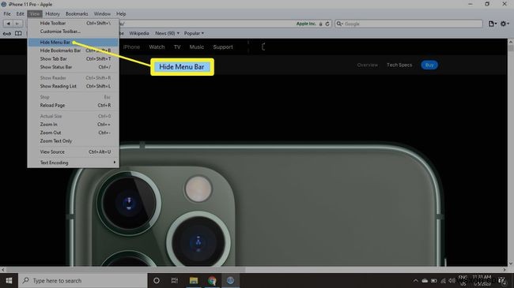514x288 pixels.
Task: Select Hide Menu Bar option
Action: point(73,43)
